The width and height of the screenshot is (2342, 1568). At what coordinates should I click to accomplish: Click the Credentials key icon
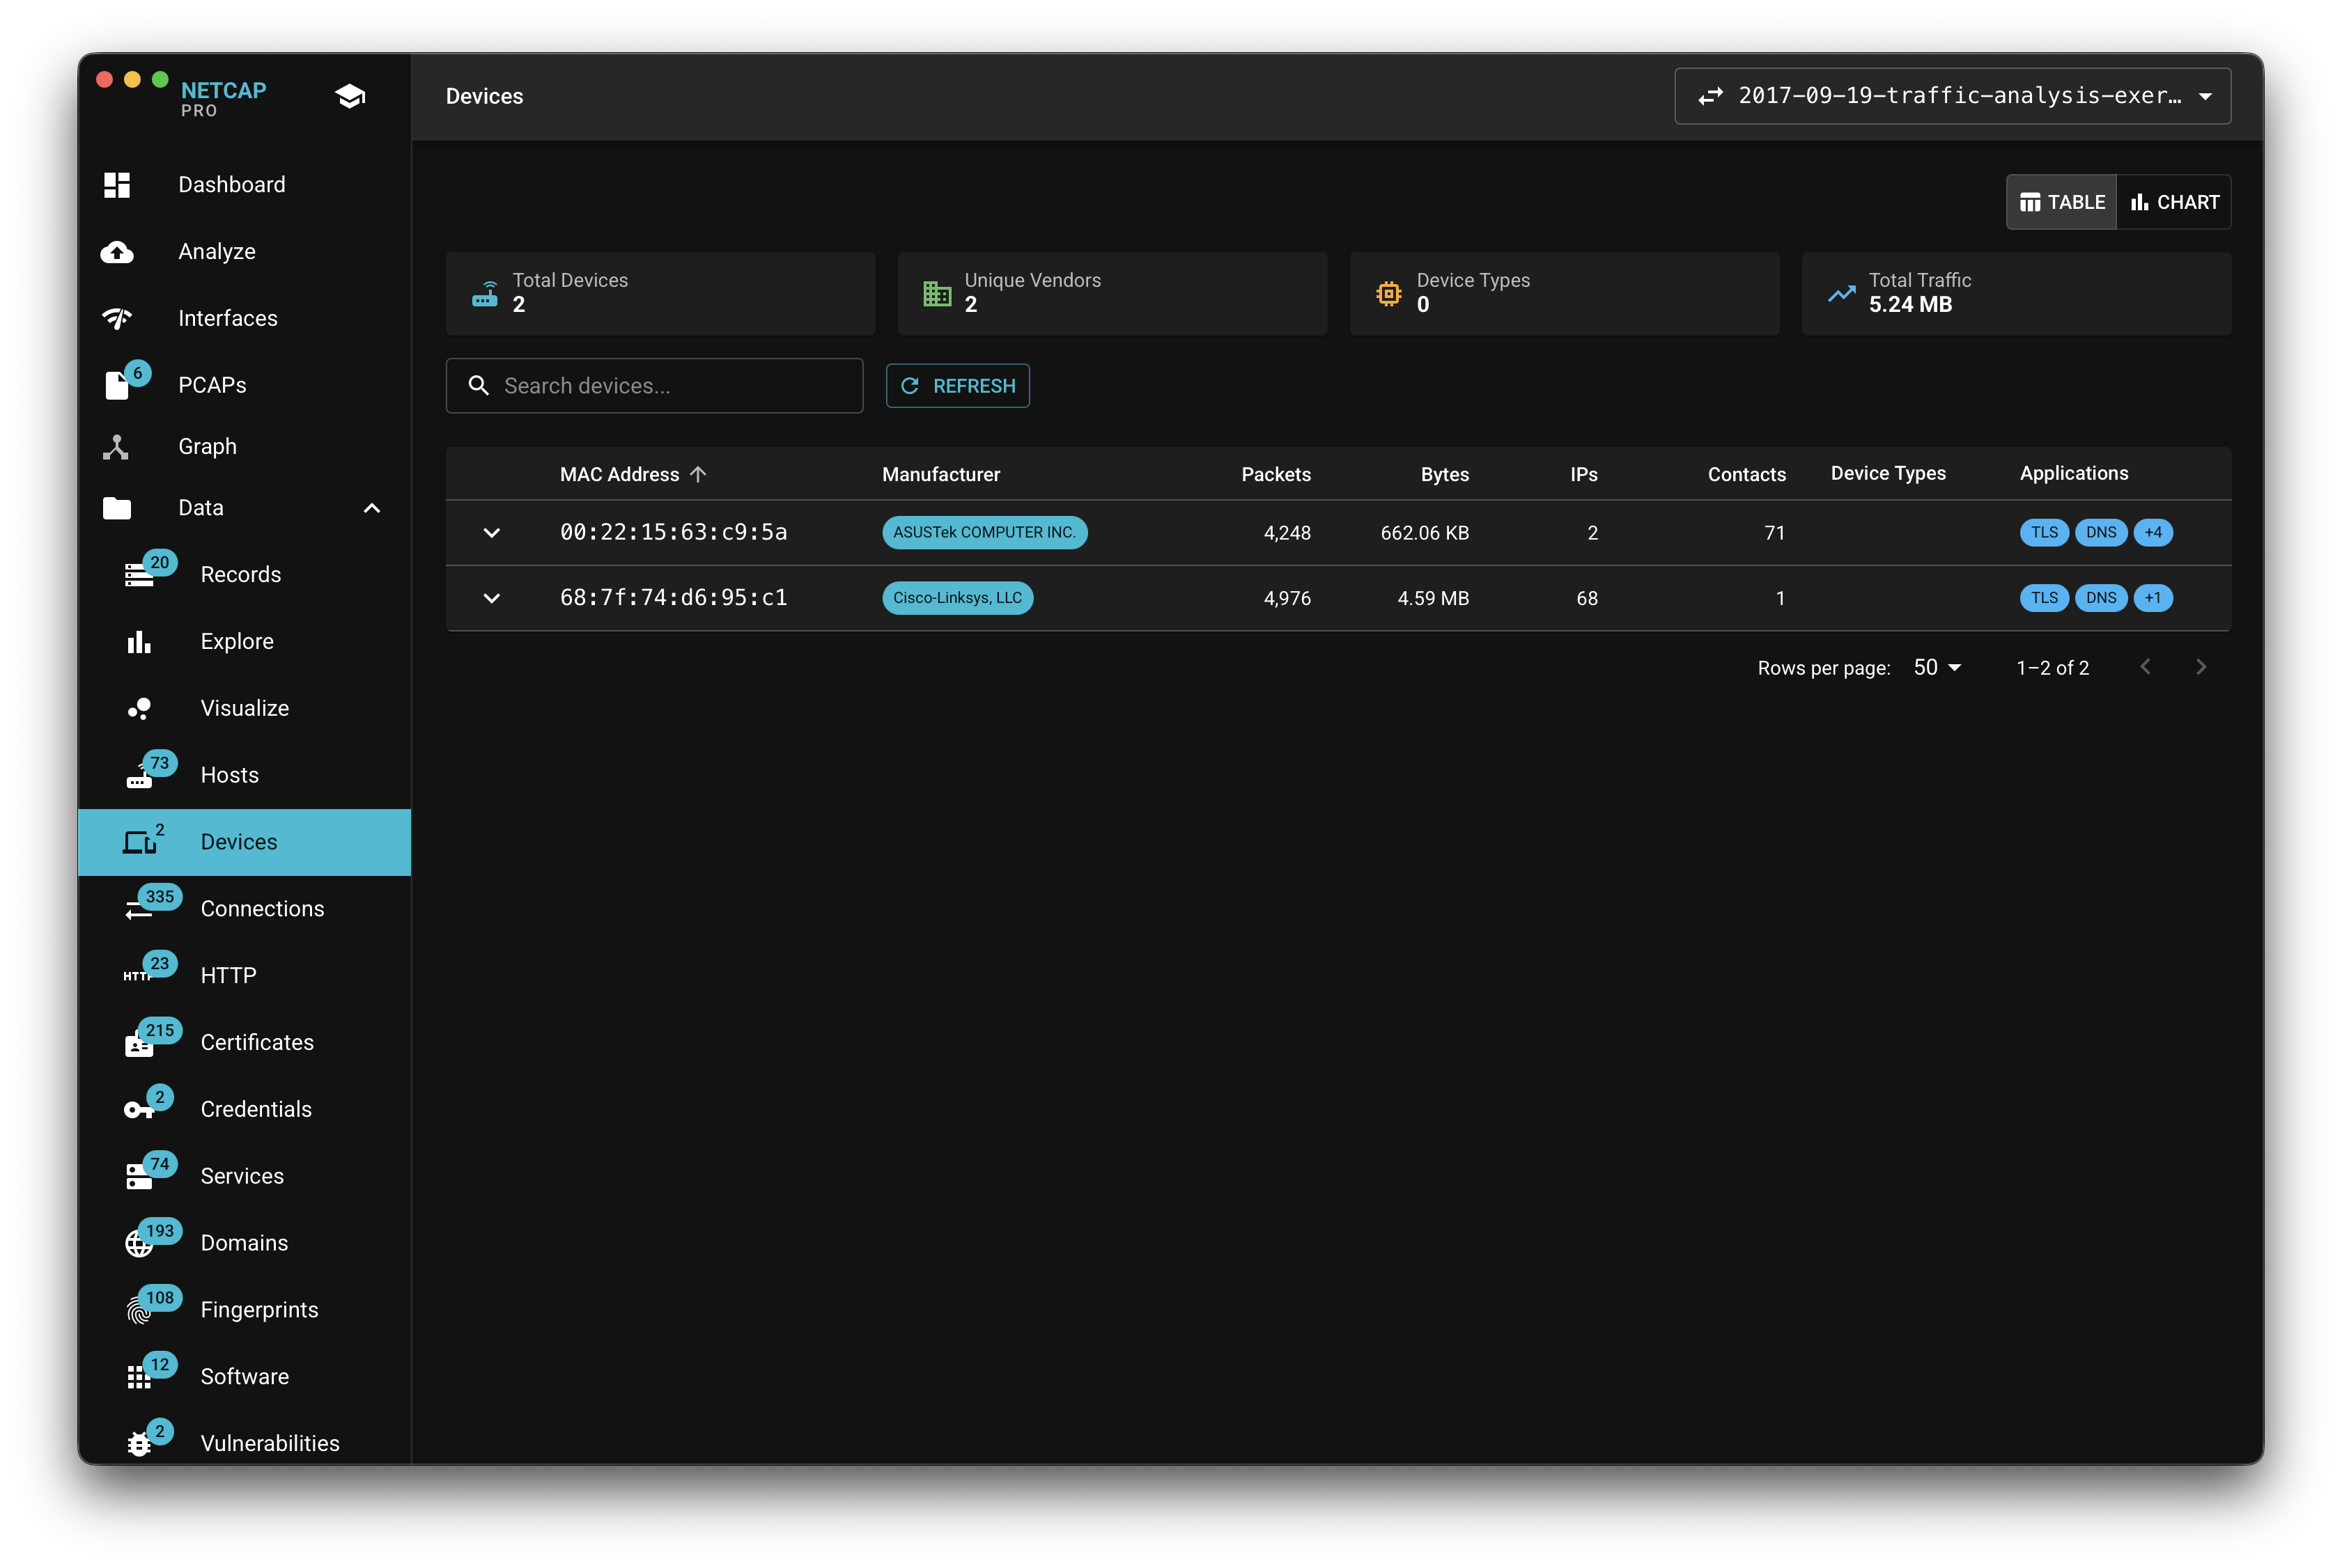coord(139,1110)
